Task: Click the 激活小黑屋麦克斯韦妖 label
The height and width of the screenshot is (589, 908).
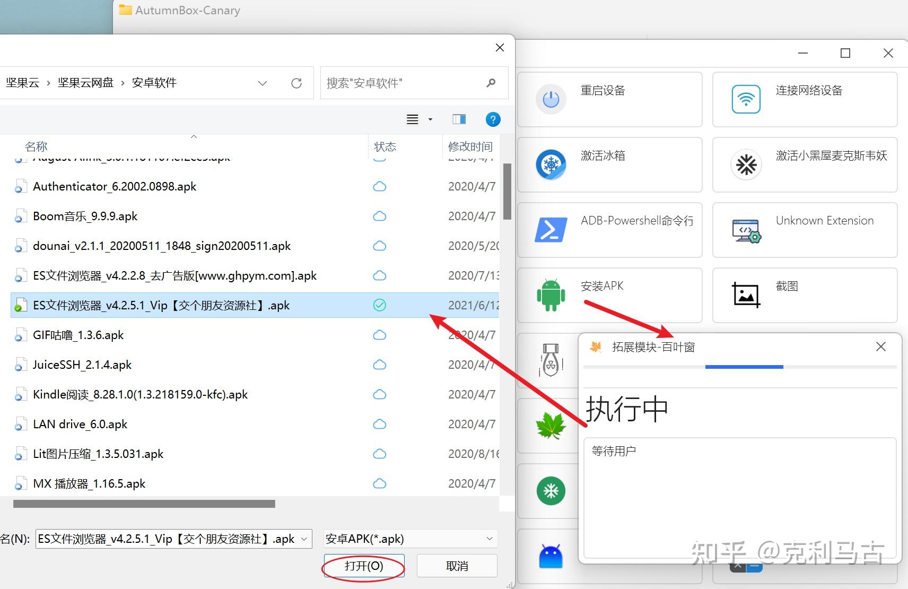Action: 831,155
